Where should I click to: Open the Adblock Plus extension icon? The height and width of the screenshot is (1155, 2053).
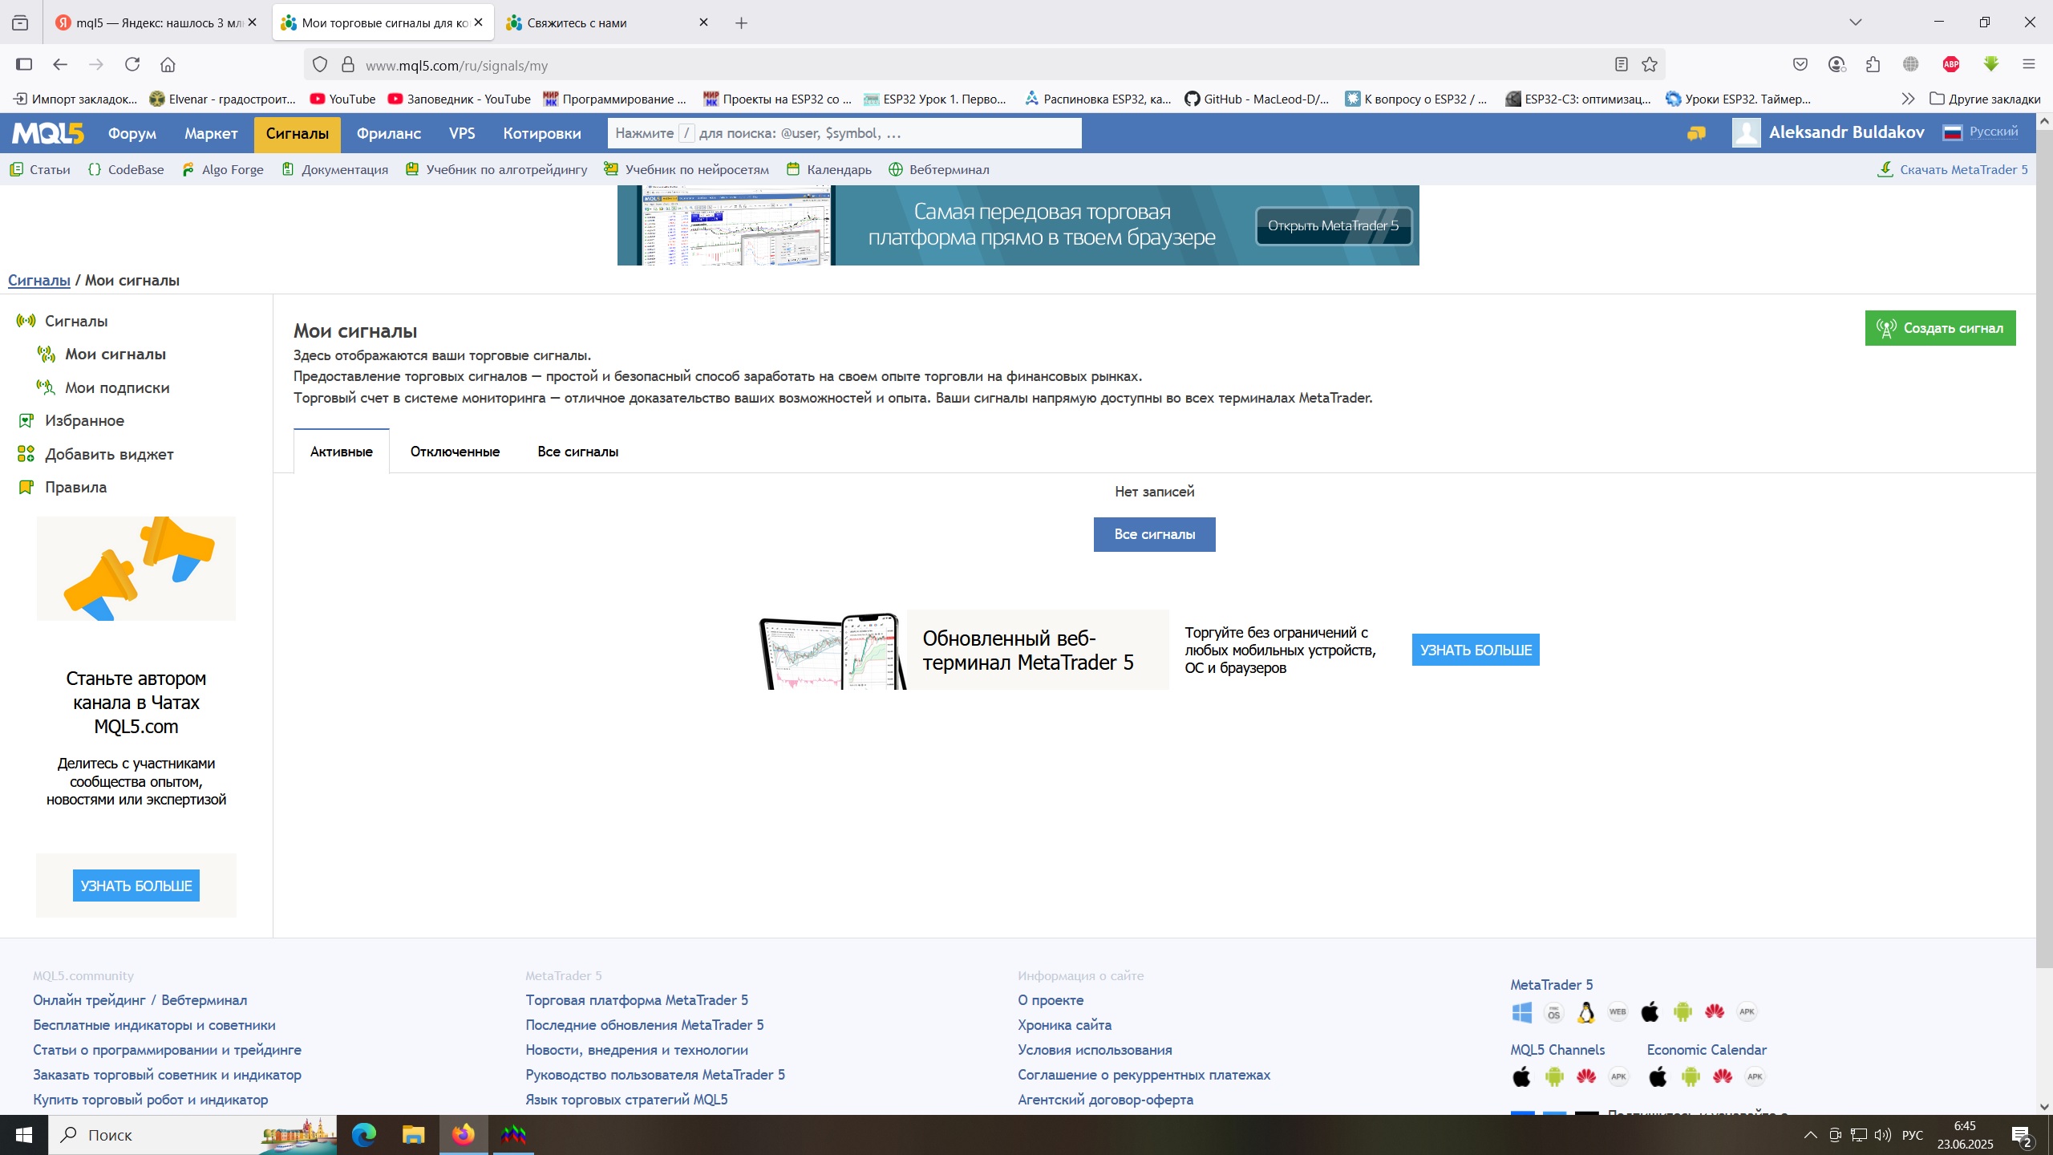tap(1951, 65)
